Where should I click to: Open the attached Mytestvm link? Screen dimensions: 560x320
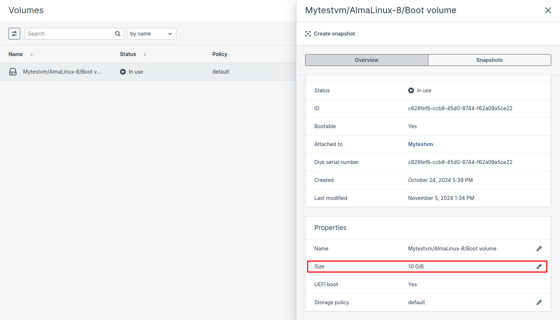coord(420,144)
